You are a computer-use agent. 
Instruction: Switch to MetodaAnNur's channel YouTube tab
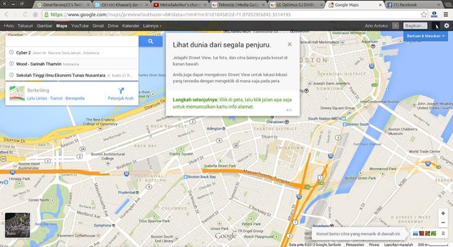(180, 5)
